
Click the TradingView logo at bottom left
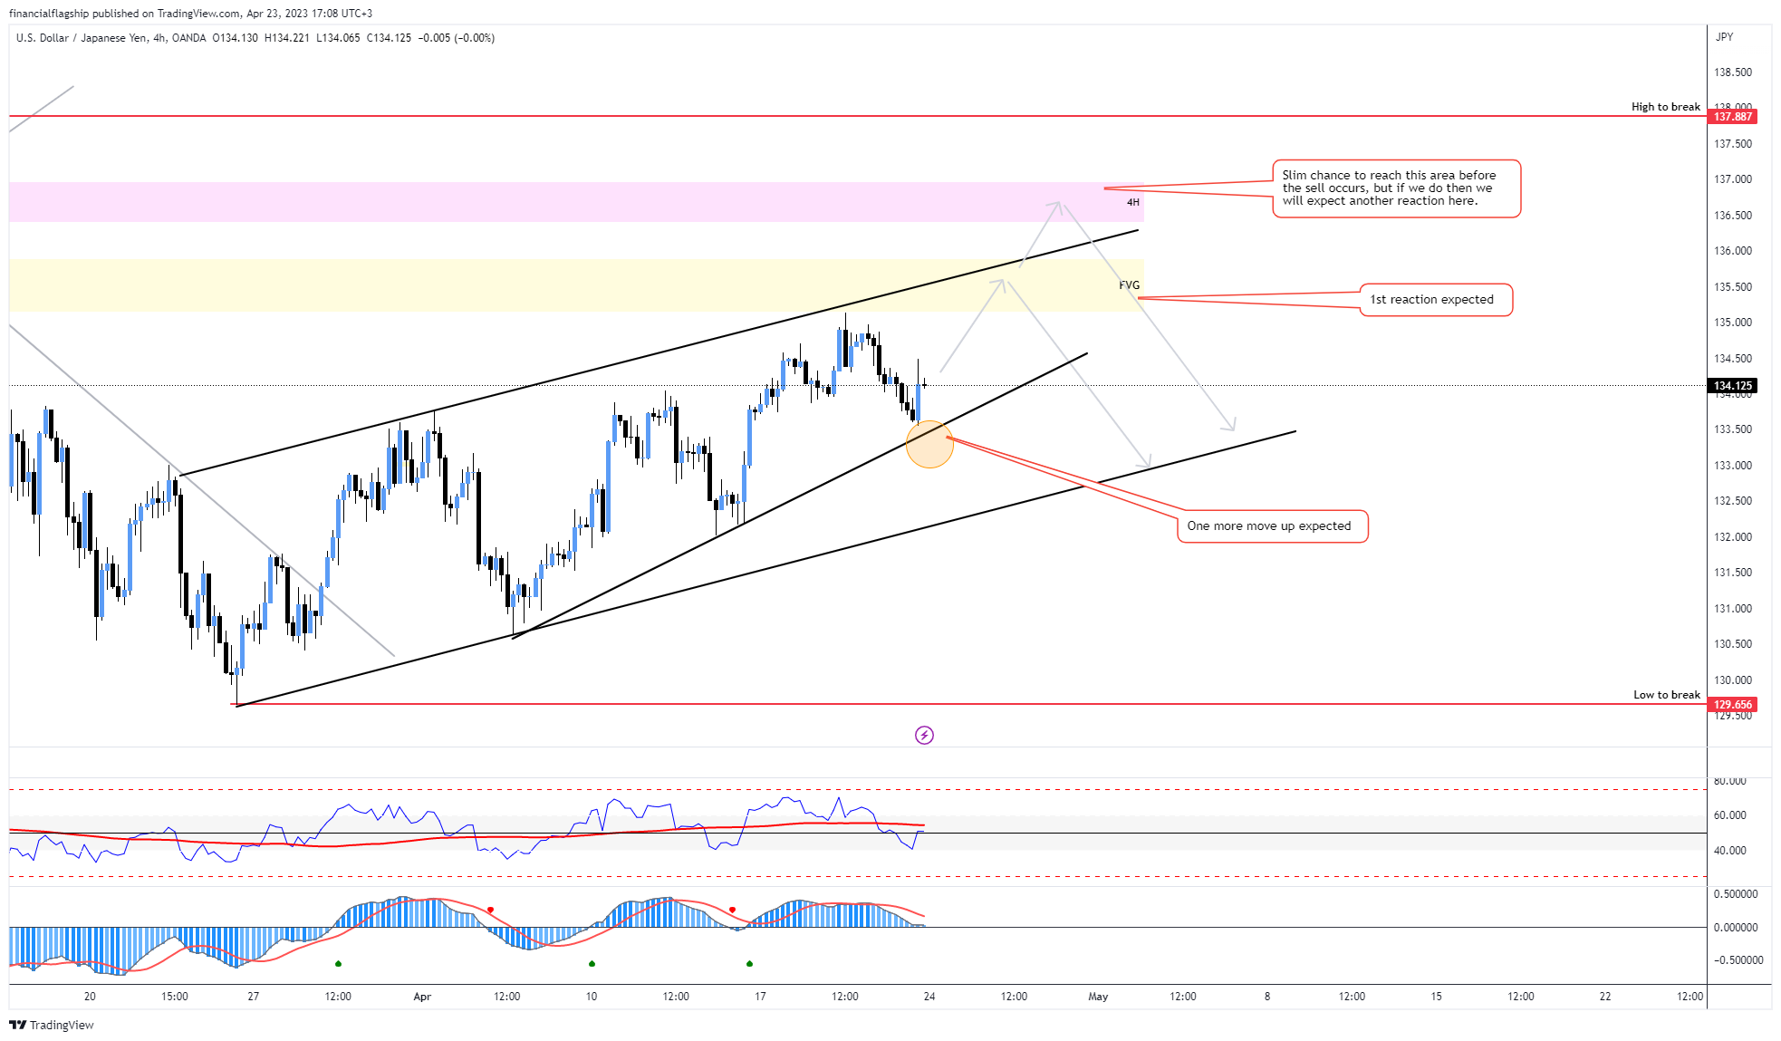(52, 1025)
